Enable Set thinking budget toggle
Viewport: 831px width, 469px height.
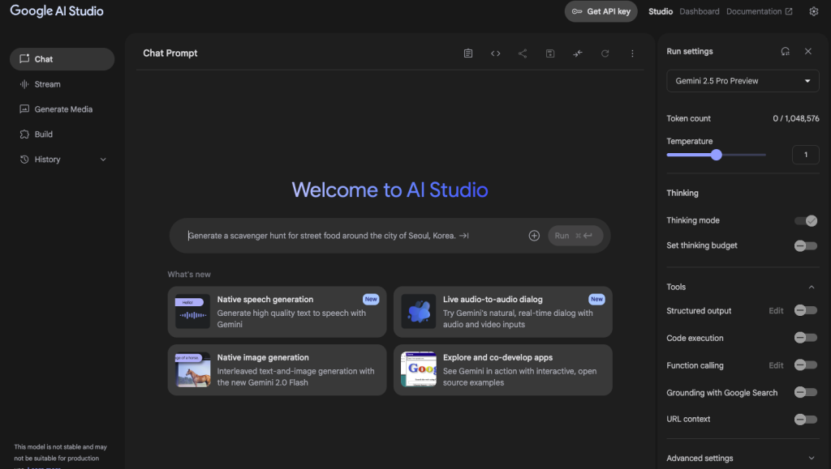tap(806, 245)
